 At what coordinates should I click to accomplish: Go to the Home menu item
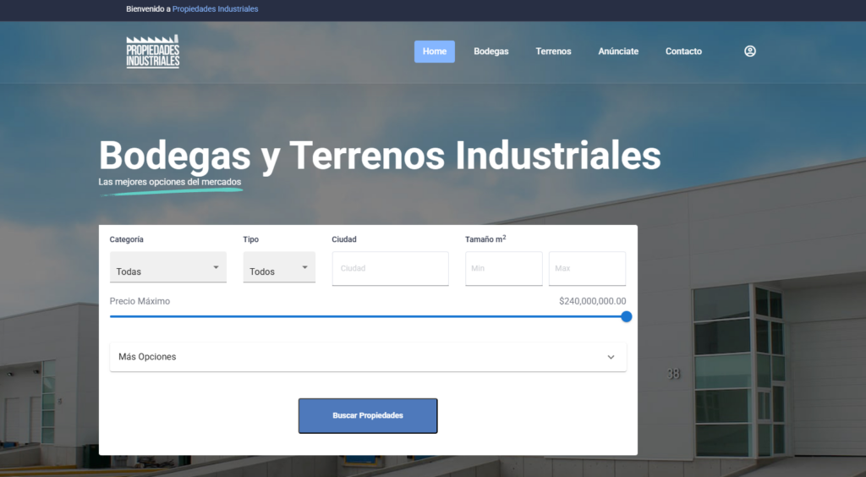pyautogui.click(x=435, y=52)
